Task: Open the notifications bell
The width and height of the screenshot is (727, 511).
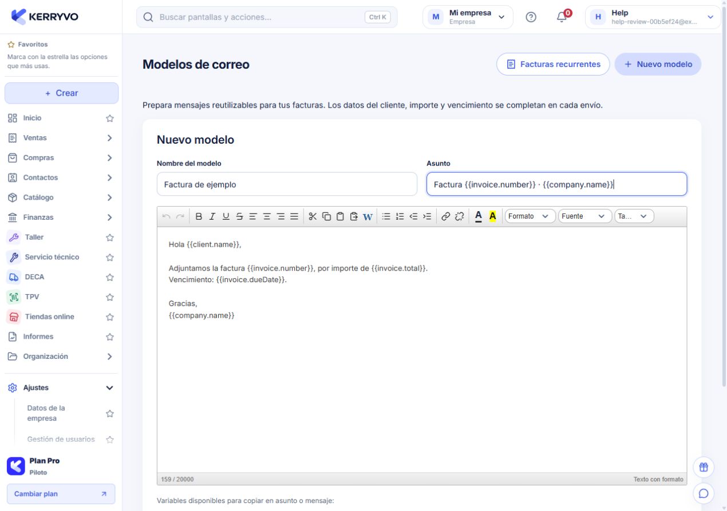Action: point(562,17)
